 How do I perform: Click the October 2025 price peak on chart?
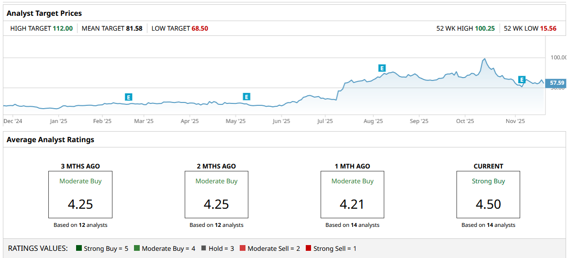pos(485,59)
